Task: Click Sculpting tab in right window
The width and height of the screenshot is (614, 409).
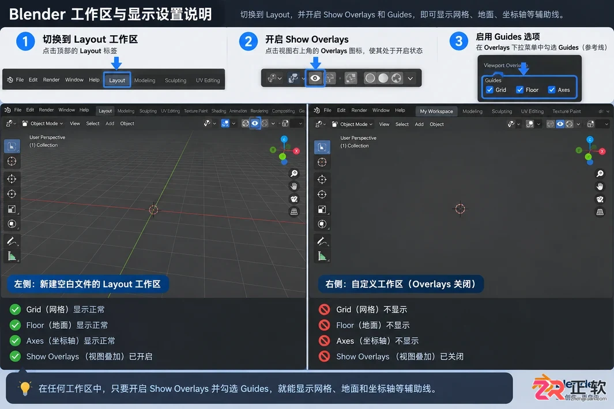Action: [x=502, y=112]
